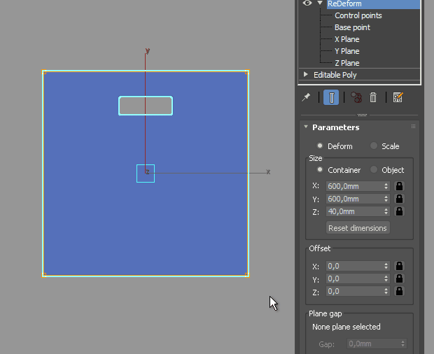The width and height of the screenshot is (434, 354).
Task: Expand the Editable Poly entry
Action: 306,74
